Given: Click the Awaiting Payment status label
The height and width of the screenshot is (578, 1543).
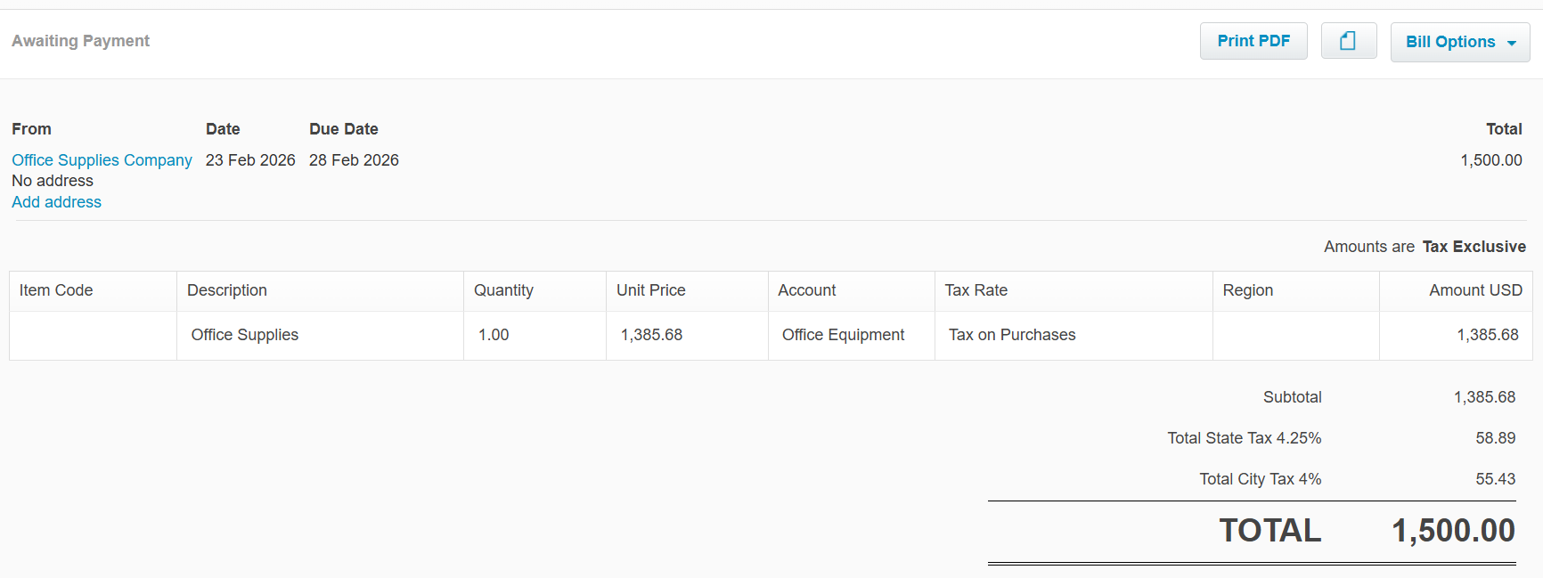Looking at the screenshot, I should 80,41.
